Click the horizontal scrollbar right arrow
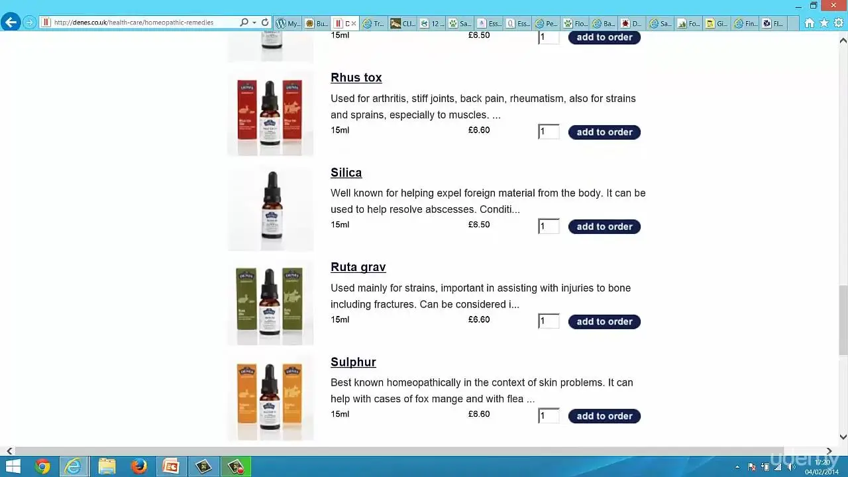Screen dimensions: 848x477 coord(829,451)
